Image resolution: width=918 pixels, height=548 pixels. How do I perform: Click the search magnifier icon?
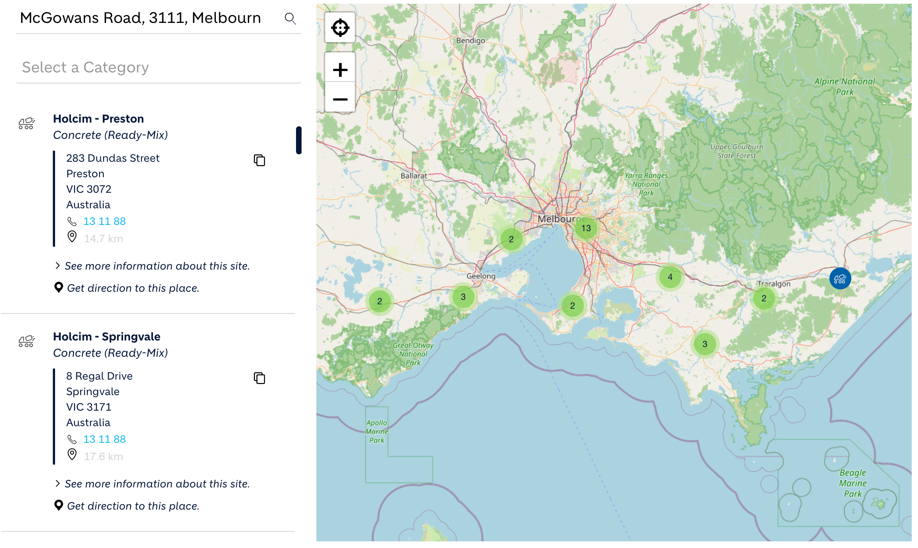click(x=290, y=18)
